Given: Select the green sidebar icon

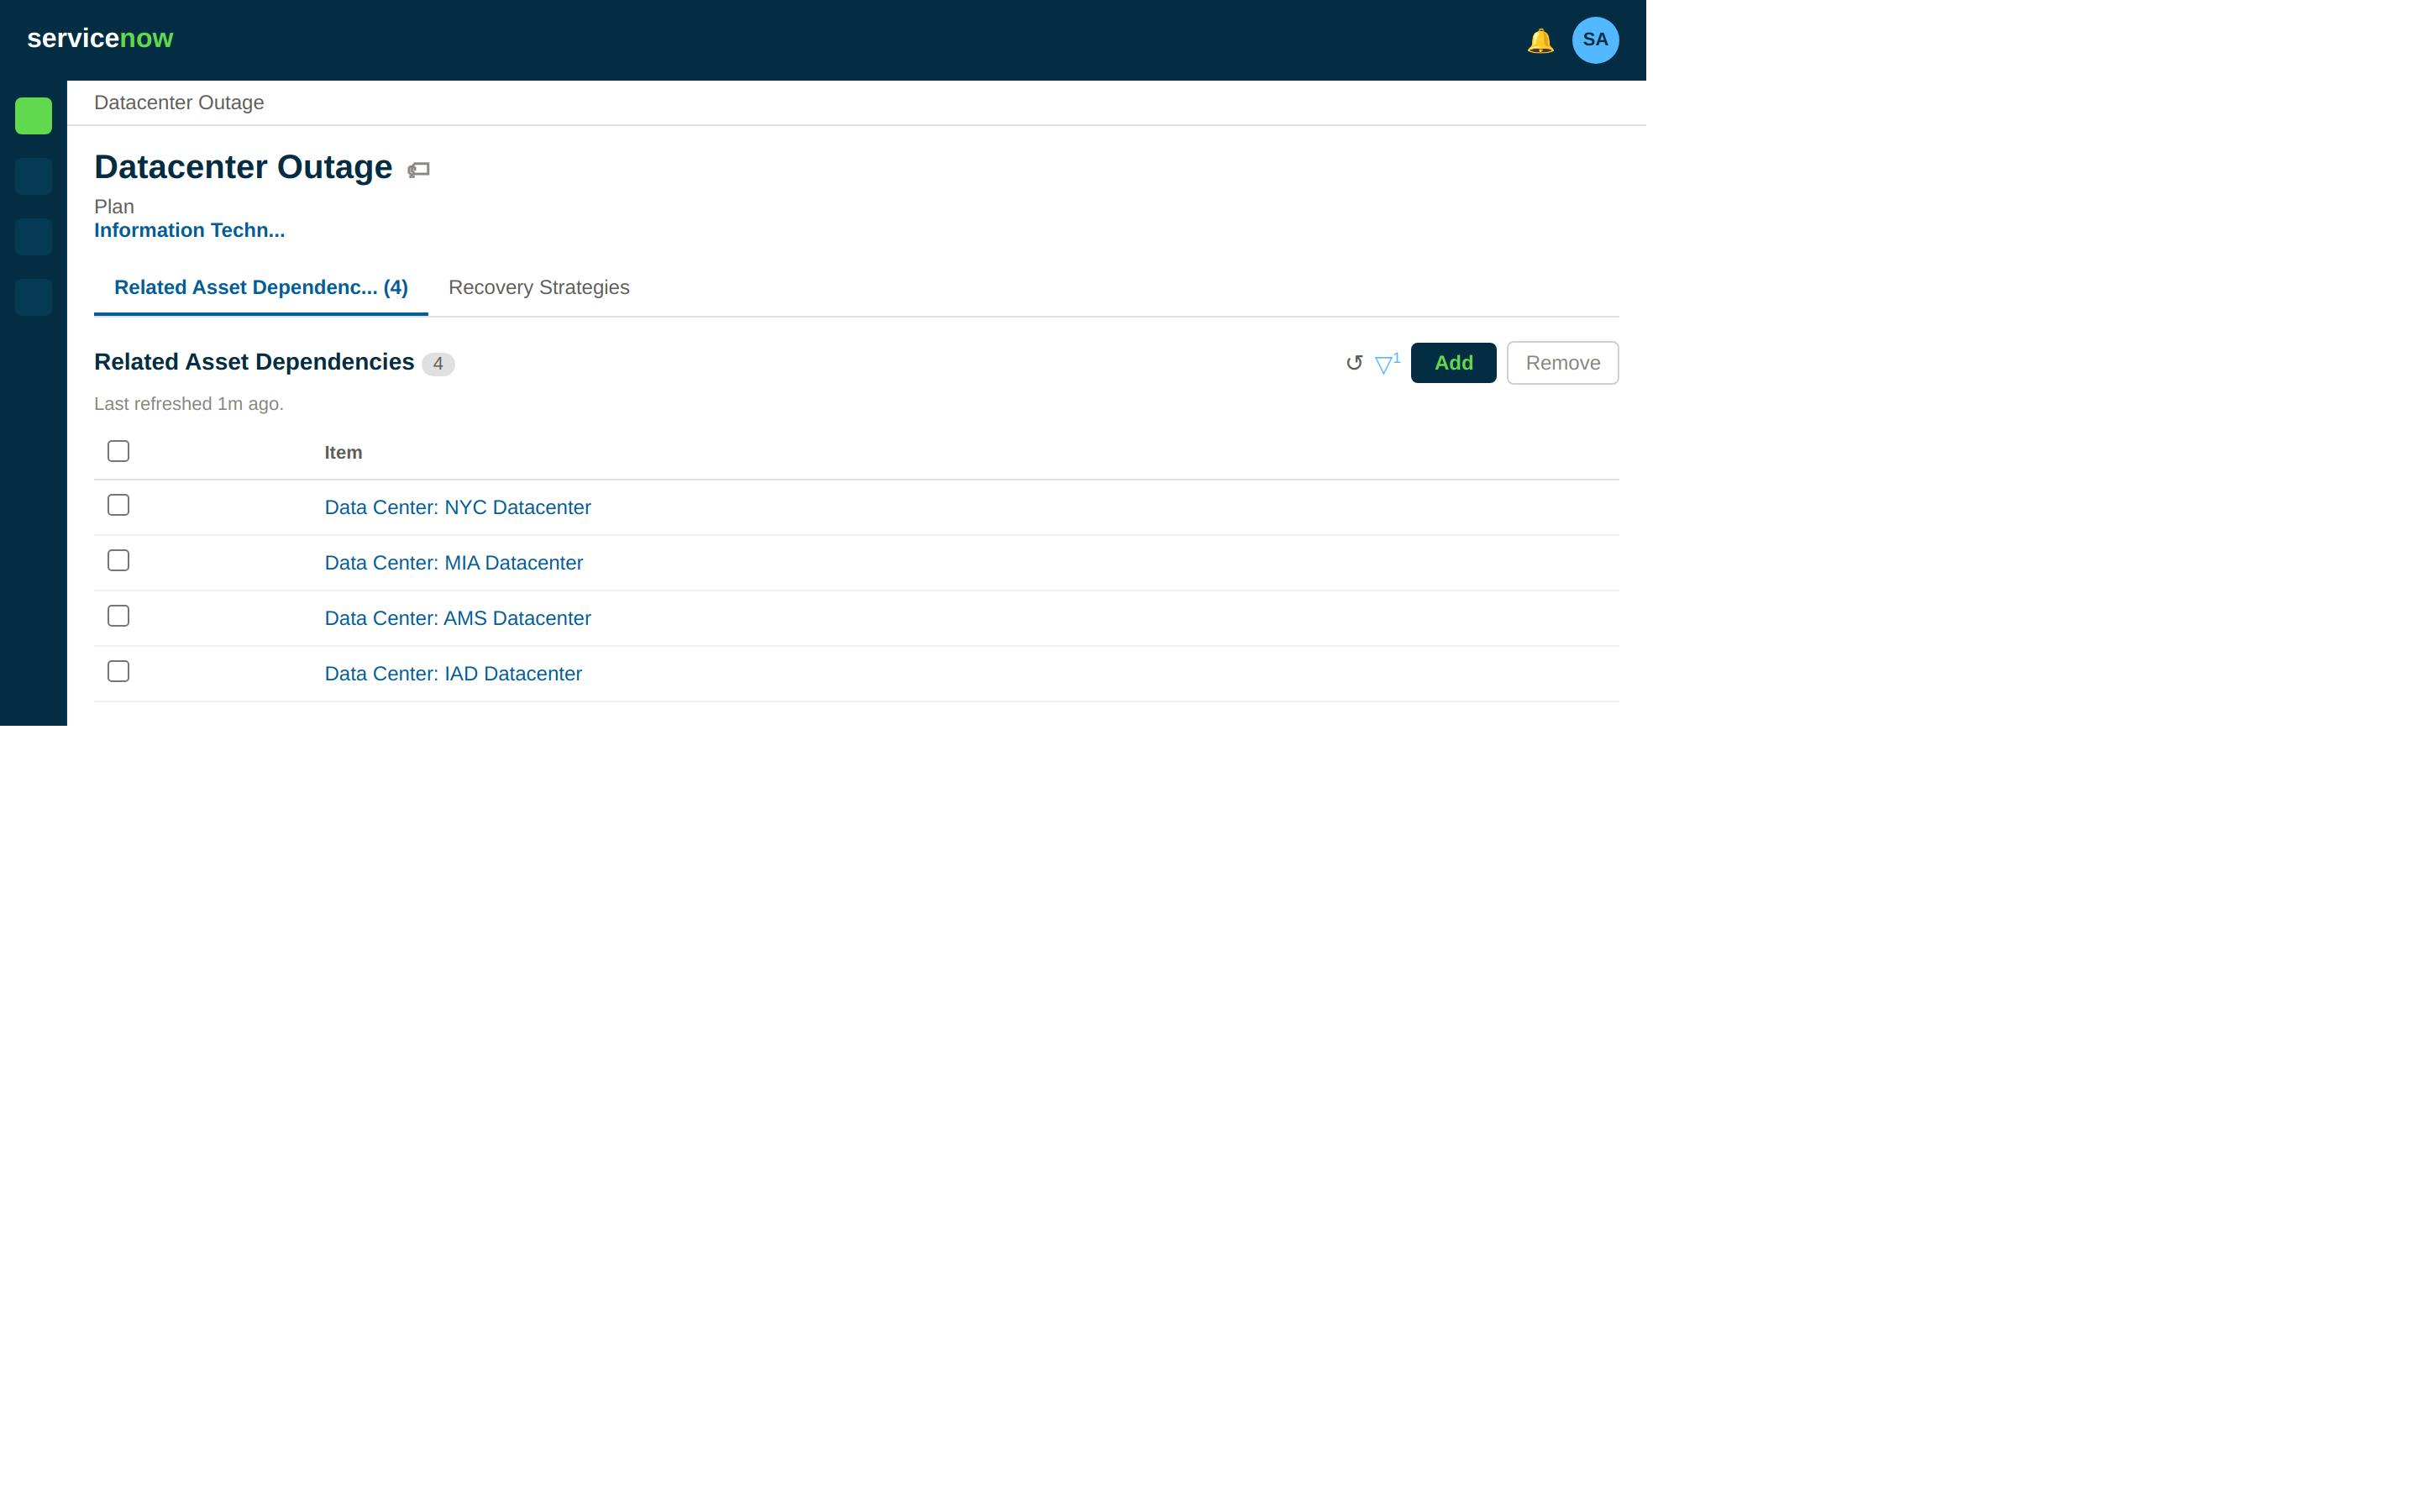Looking at the screenshot, I should [34, 116].
